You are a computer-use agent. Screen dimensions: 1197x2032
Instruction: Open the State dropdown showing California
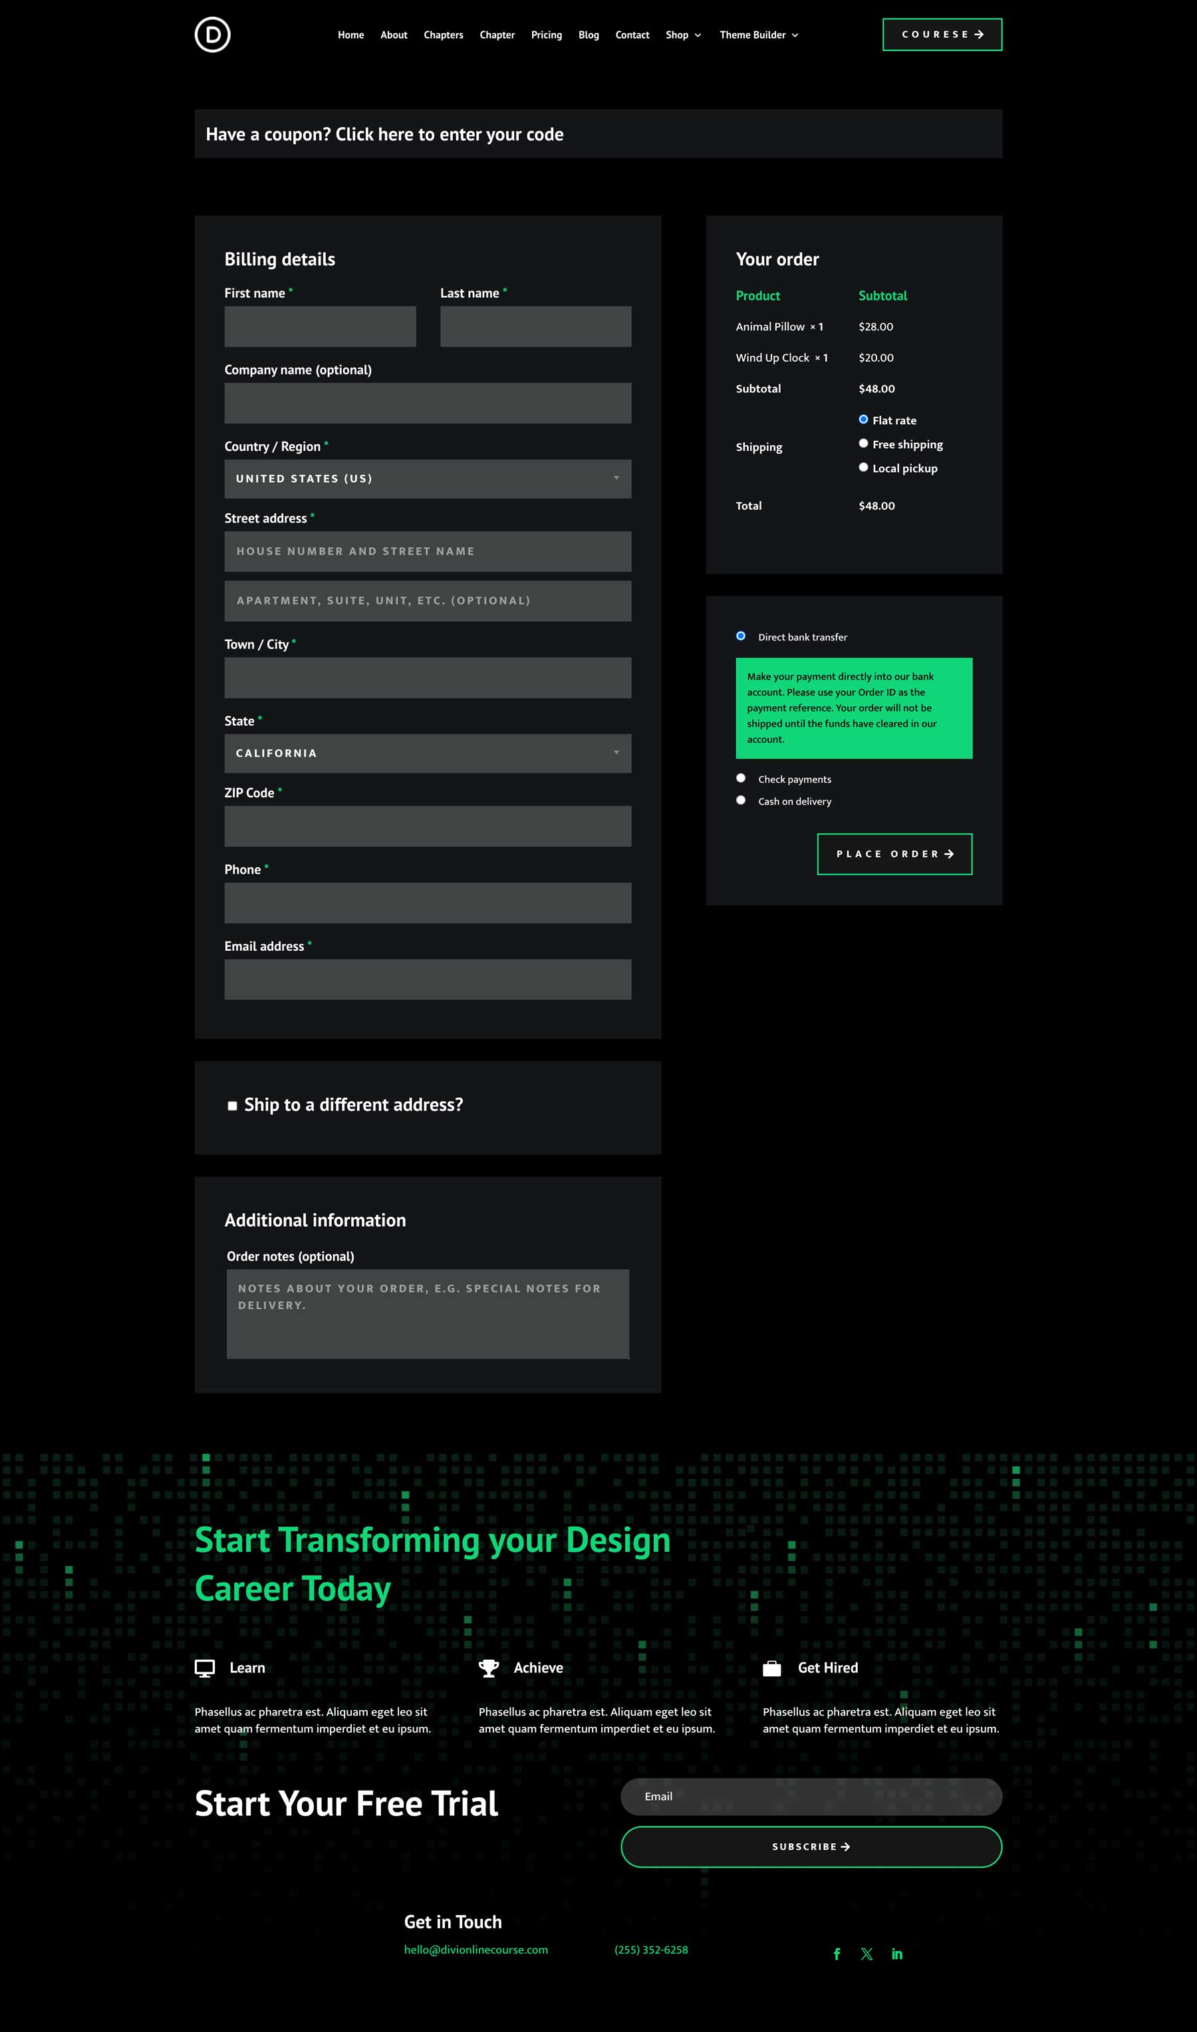(x=428, y=753)
